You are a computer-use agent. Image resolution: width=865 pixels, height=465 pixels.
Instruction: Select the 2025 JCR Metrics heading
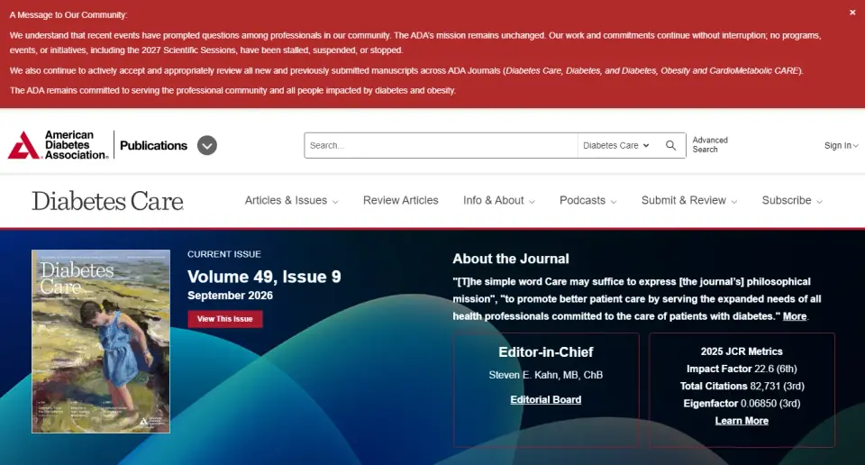coord(742,351)
